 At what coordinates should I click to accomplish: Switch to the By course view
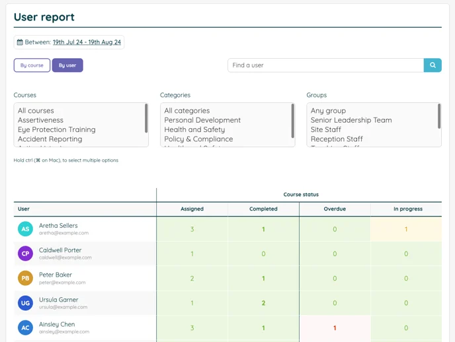32,65
